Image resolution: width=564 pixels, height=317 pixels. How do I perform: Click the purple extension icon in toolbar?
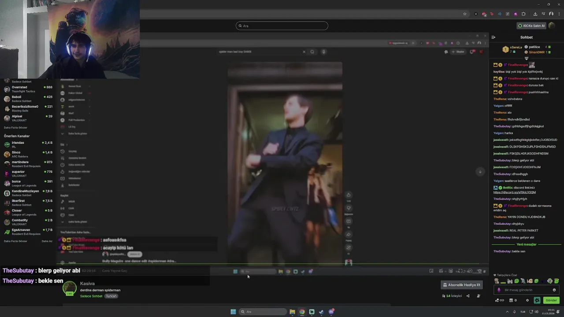click(516, 14)
